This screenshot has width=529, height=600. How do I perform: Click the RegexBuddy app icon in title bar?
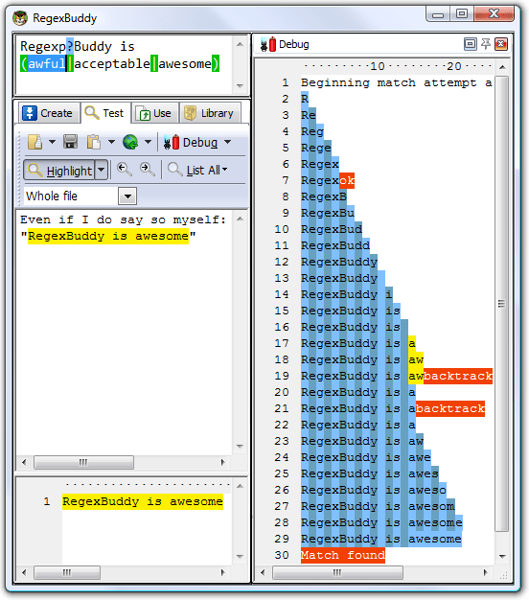20,18
